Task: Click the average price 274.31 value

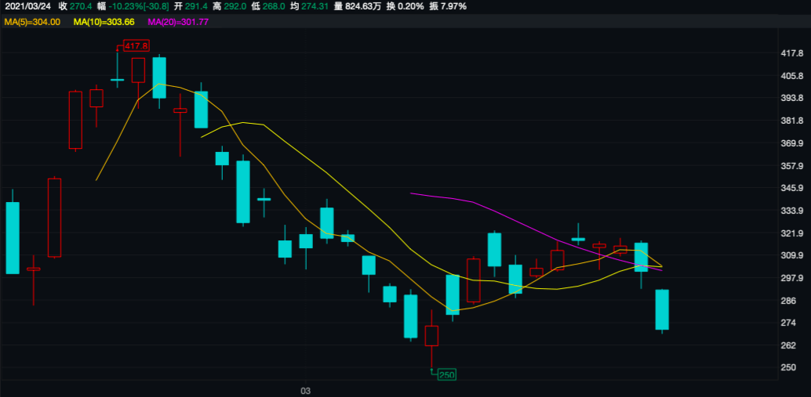Action: [x=315, y=6]
